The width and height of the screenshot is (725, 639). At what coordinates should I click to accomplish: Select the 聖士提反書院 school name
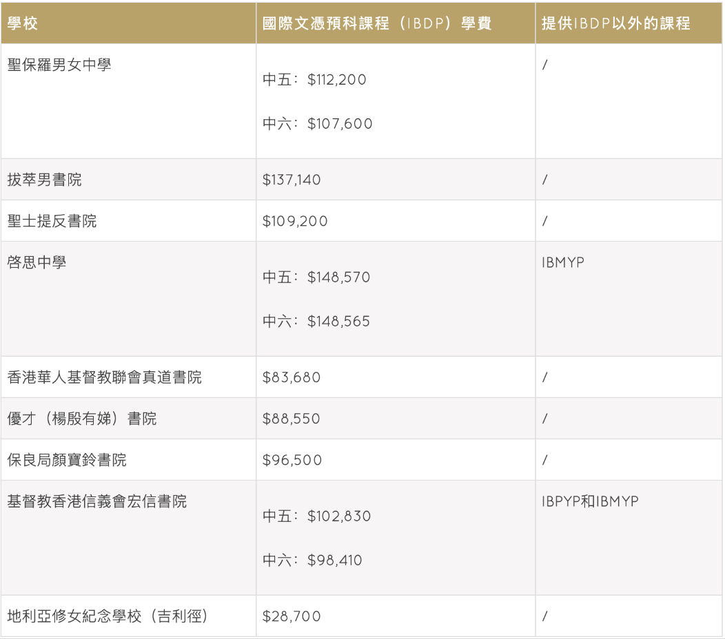(x=52, y=221)
